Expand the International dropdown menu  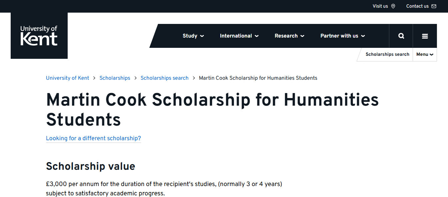point(239,36)
